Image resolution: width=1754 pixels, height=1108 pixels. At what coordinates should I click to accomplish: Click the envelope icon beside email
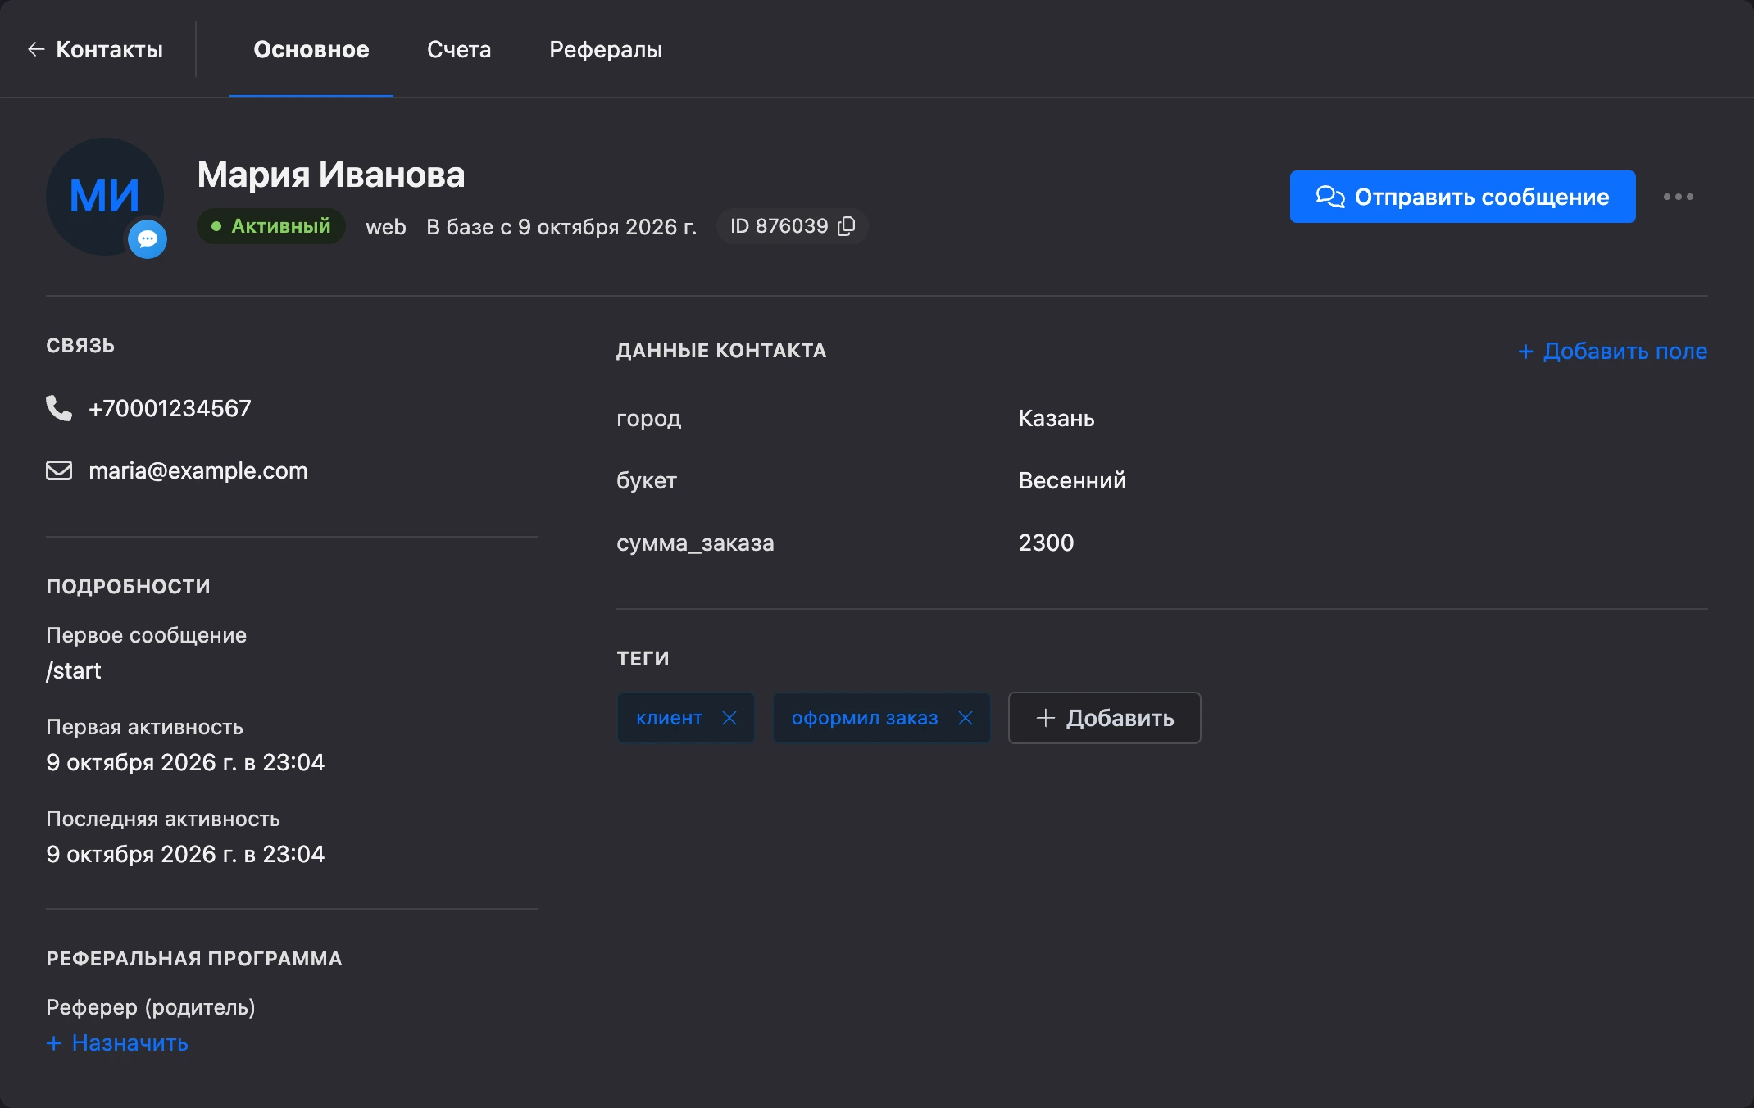(59, 470)
